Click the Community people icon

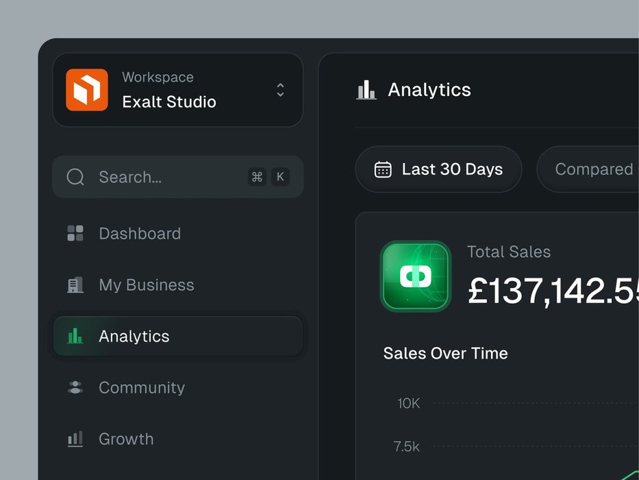pyautogui.click(x=75, y=387)
